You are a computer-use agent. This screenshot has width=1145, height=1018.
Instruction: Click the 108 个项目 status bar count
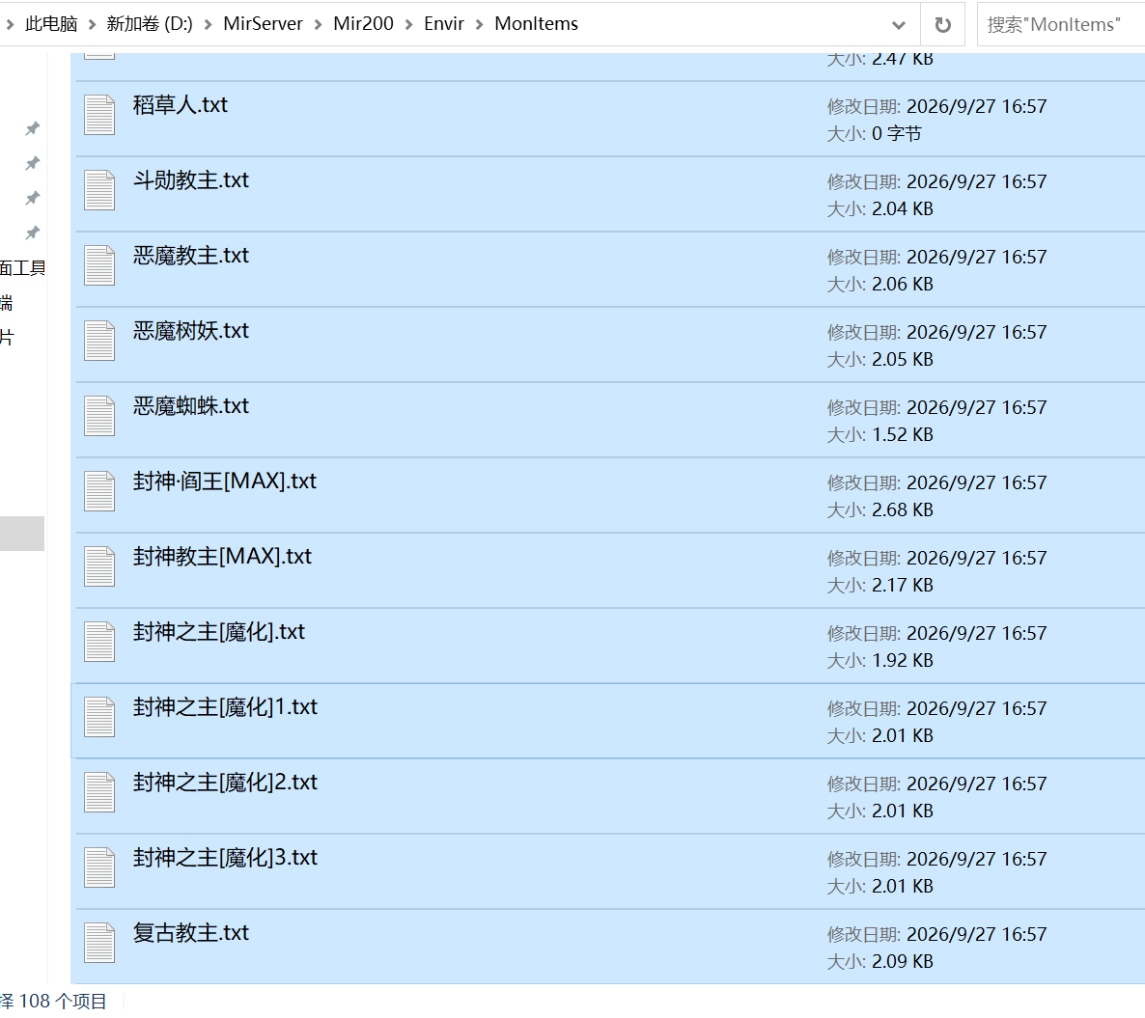63,1002
